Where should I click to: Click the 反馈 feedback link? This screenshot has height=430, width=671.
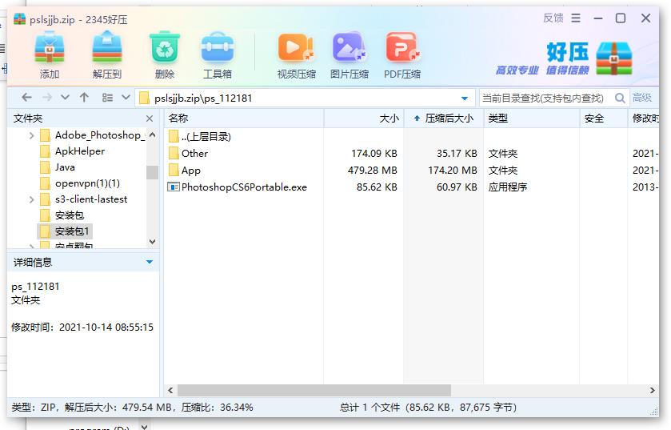point(553,18)
